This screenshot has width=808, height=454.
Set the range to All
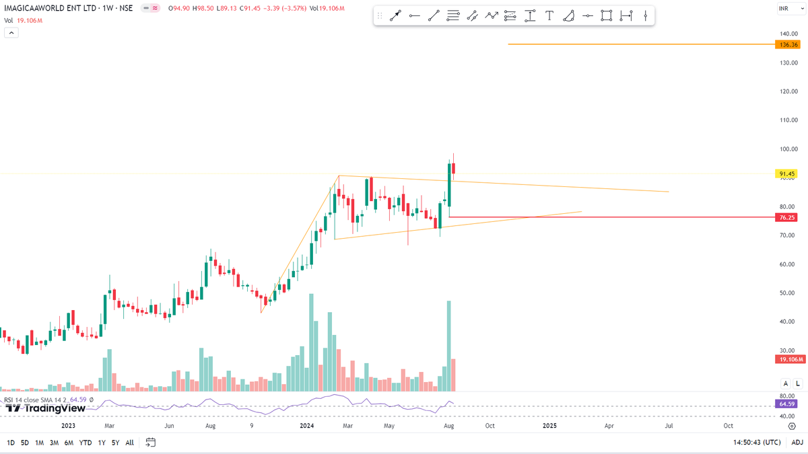point(129,443)
